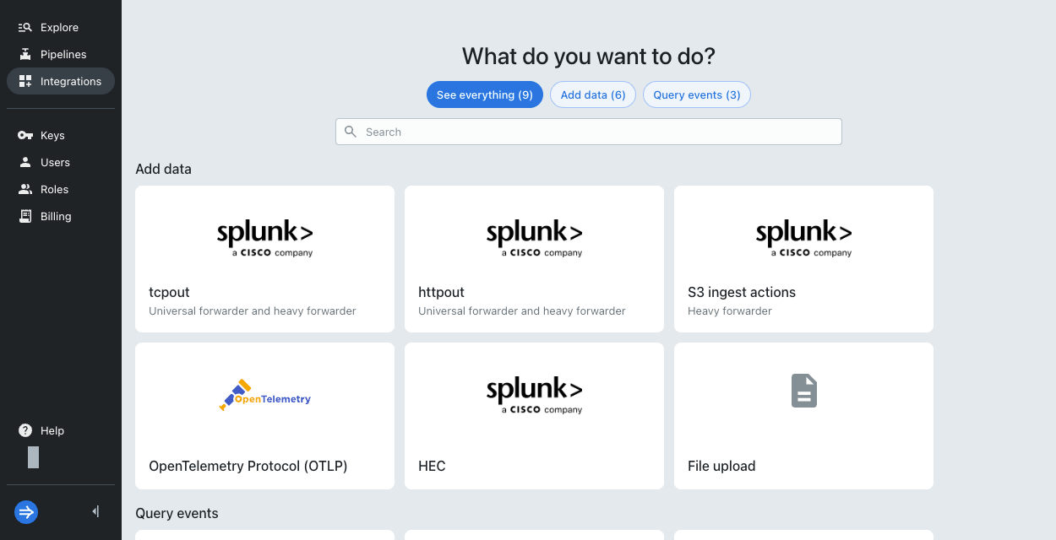Viewport: 1056px width, 540px height.
Task: Click the 'Add data' section heading
Action: (x=163, y=169)
